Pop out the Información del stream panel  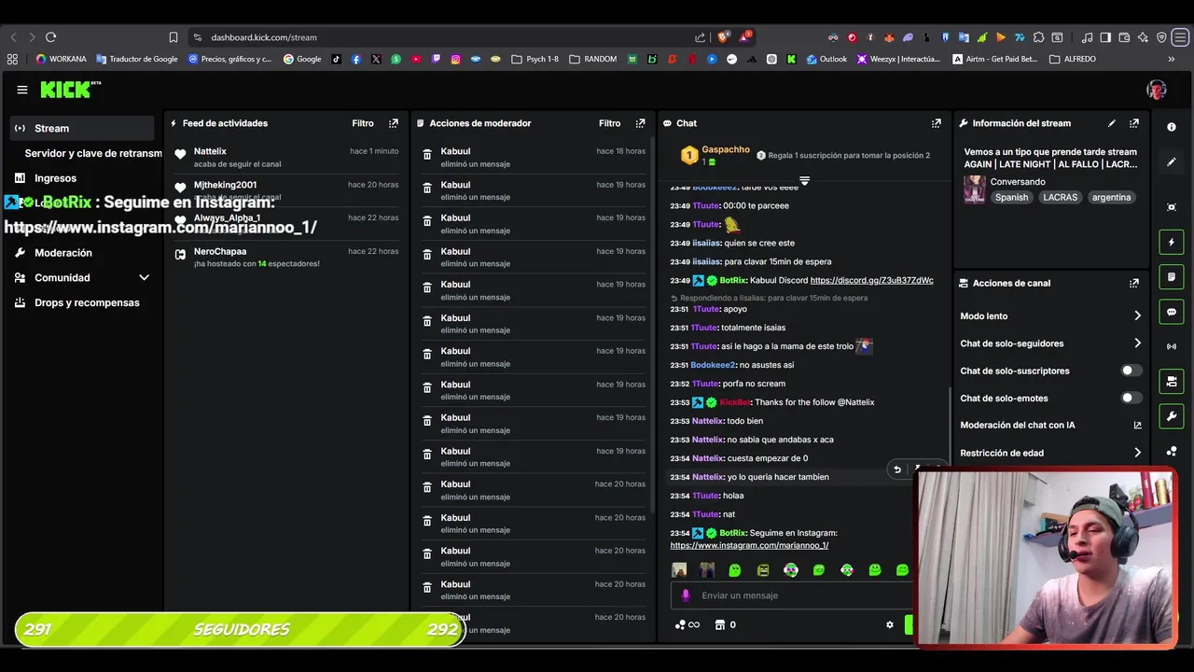pos(1134,123)
